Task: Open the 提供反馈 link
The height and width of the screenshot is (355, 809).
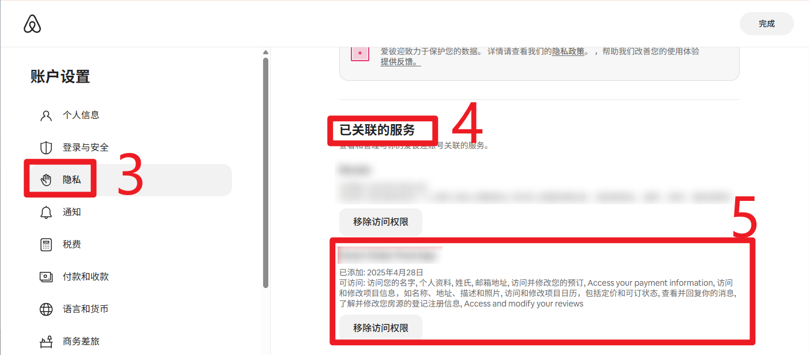Action: pos(400,62)
